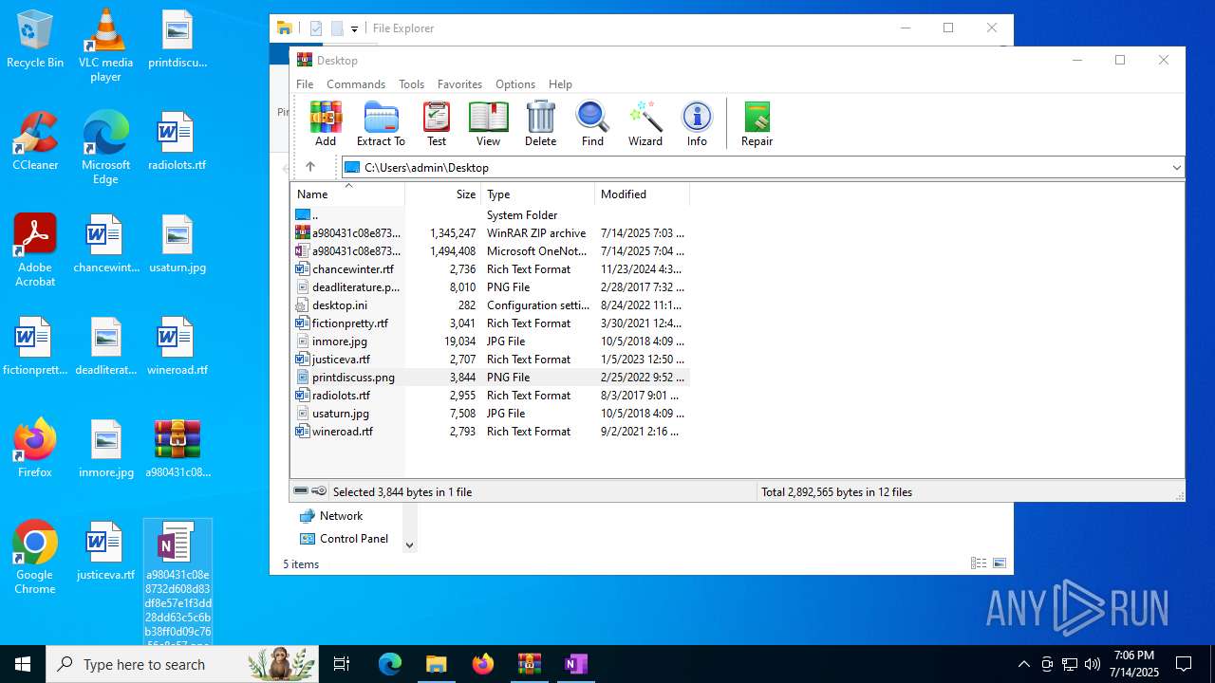
Task: Open the Tools menu
Action: 411,84
